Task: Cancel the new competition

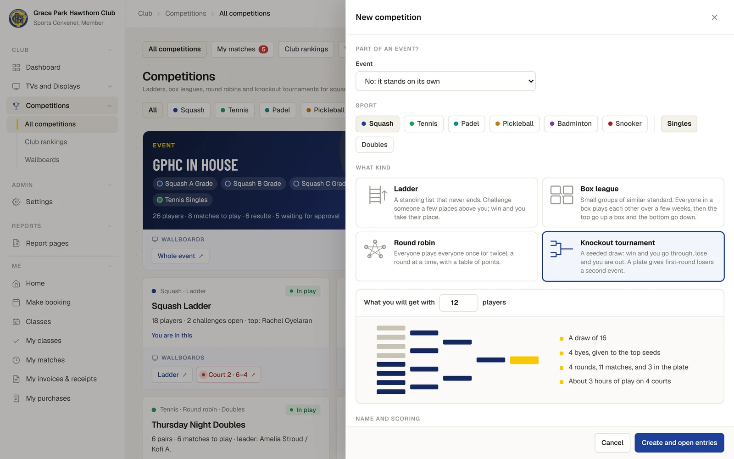Action: pos(612,443)
